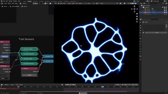The height and width of the screenshot is (94, 168).
Task: Edit the Value node field 0.200
Action: 29,75
